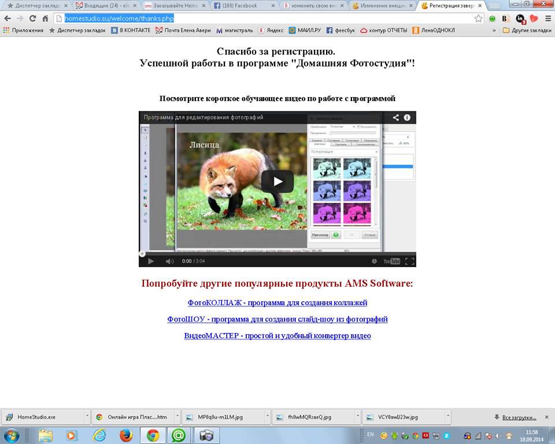This screenshot has width=555, height=444.
Task: Open the Chrome menu hamburger icon
Action: click(547, 18)
